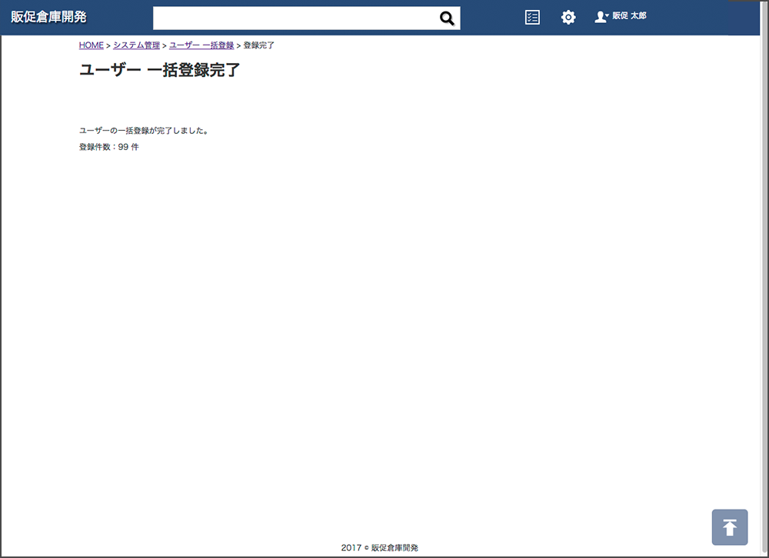Click the 登録完了 breadcrumb text
This screenshot has height=558, width=769.
click(x=259, y=45)
